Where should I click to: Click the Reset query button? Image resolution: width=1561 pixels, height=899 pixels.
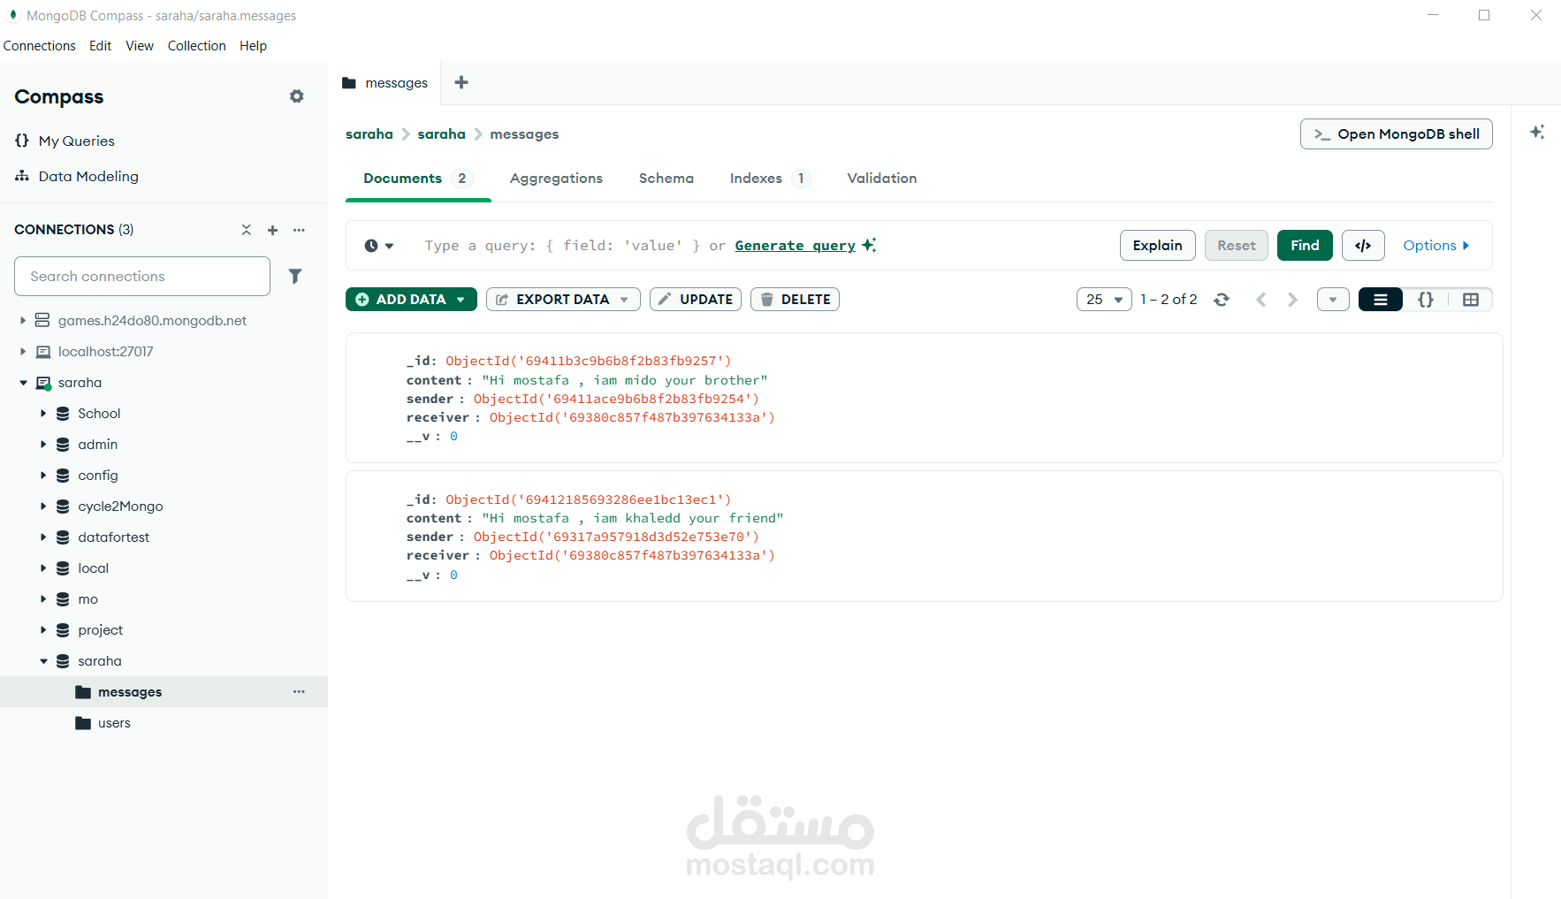pyautogui.click(x=1237, y=246)
